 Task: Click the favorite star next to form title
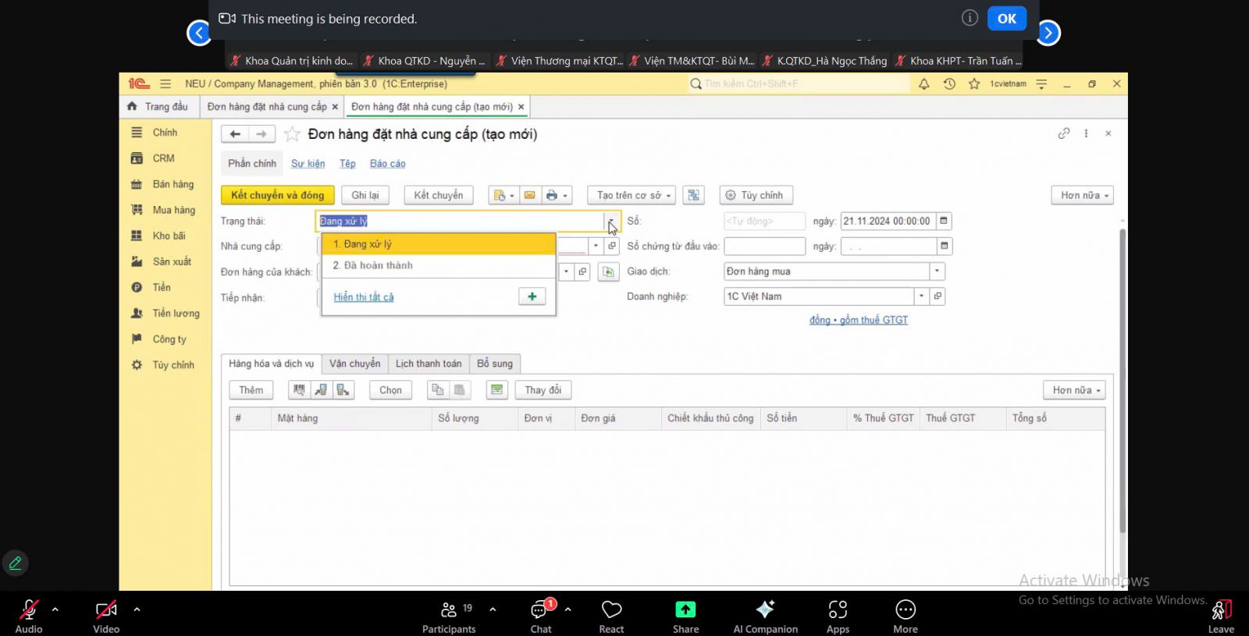292,134
